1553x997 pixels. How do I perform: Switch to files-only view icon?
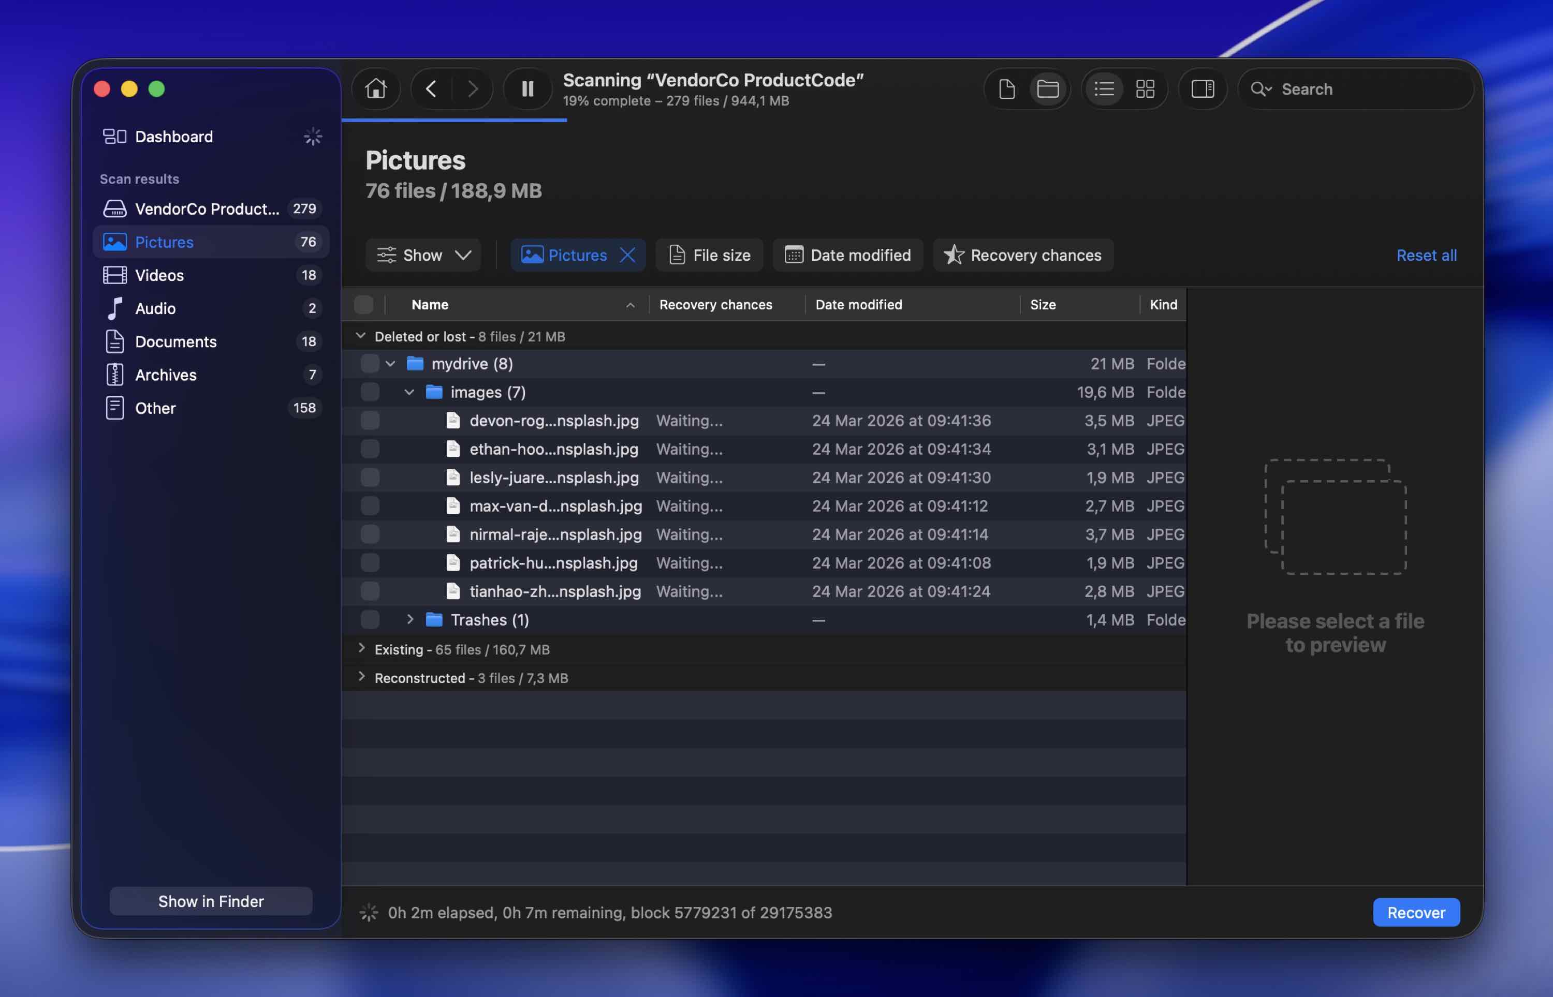point(1006,88)
